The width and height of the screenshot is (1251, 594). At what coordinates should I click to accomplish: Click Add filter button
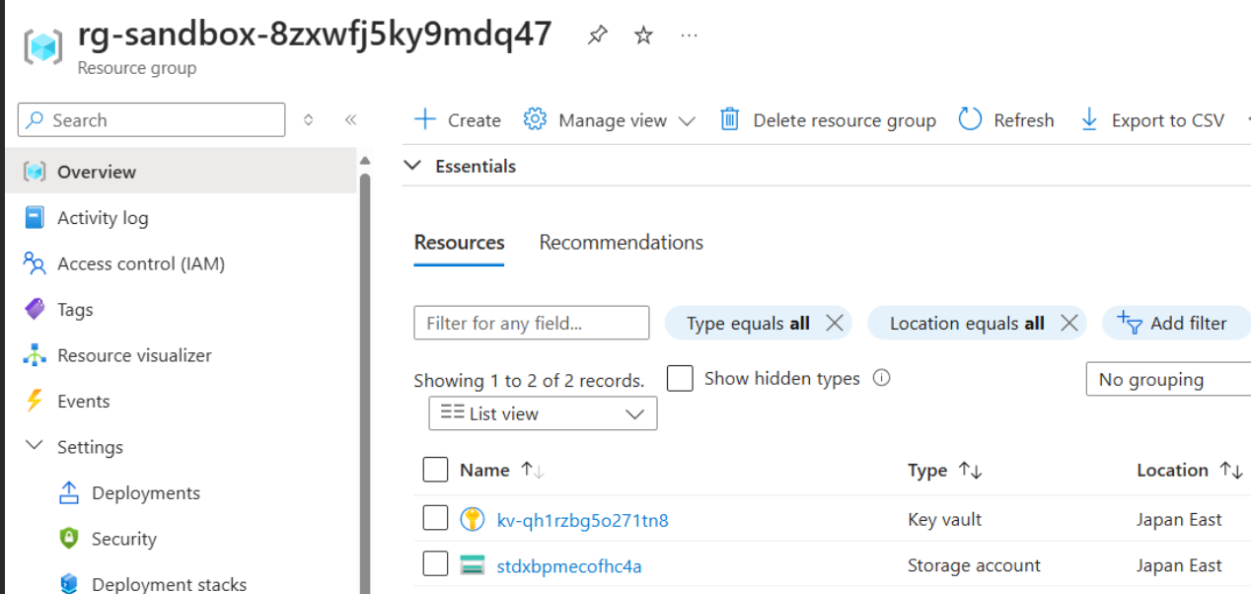1175,323
